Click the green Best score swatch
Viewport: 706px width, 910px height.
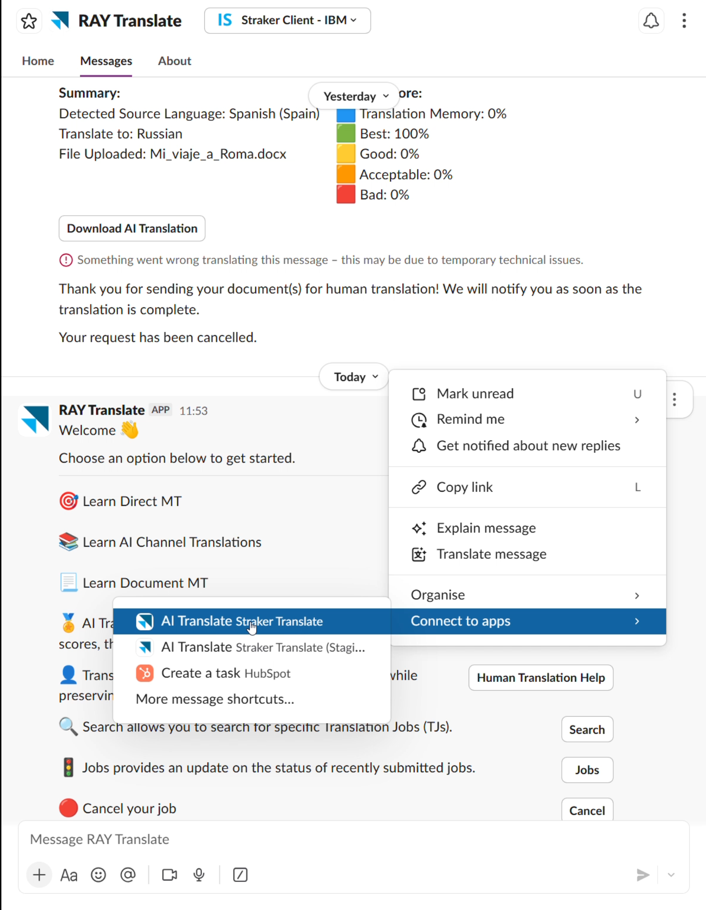tap(346, 134)
